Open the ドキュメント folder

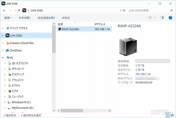tap(16, 80)
